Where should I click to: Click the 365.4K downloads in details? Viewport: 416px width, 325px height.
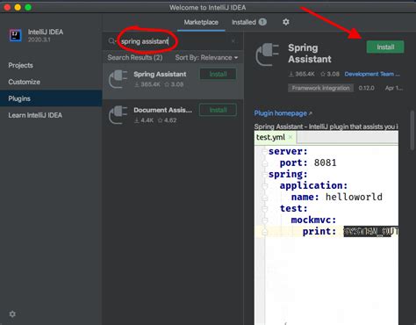tap(302, 74)
